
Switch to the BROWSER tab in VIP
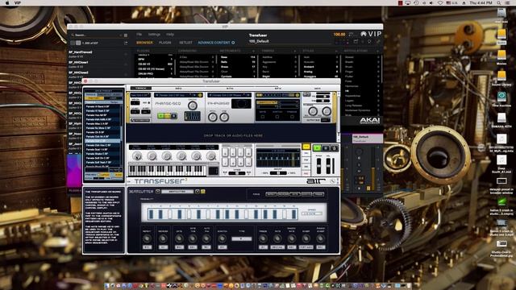(144, 43)
